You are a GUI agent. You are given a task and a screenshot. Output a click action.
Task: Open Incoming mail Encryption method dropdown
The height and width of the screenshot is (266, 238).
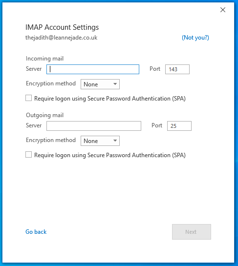(100, 84)
